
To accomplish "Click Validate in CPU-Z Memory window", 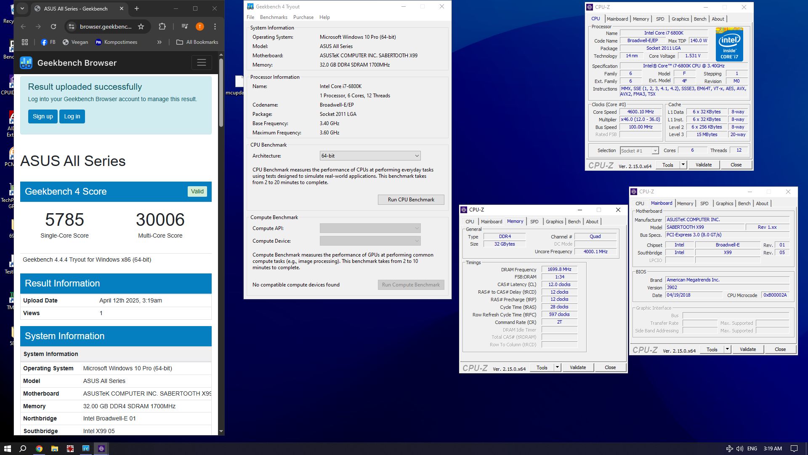I will 578,367.
